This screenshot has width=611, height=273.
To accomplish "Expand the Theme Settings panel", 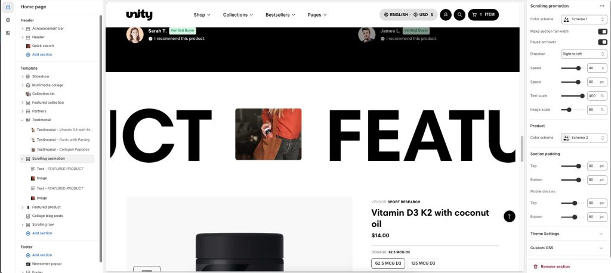I will click(x=567, y=234).
